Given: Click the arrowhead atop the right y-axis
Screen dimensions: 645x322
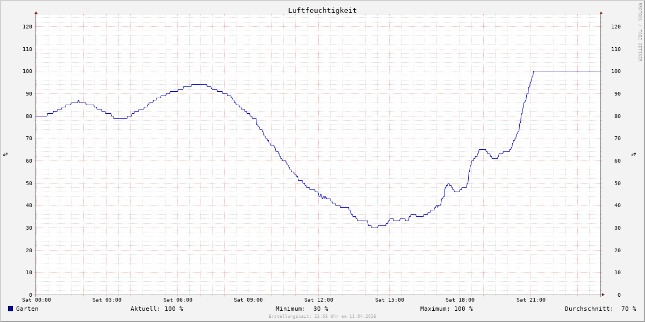Looking at the screenshot, I should coord(601,12).
